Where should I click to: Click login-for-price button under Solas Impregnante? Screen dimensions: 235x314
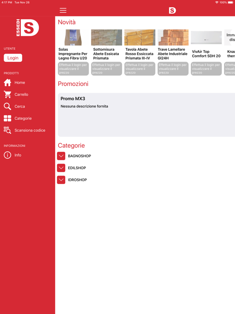tap(73, 69)
